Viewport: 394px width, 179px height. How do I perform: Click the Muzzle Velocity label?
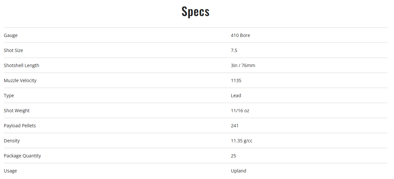point(20,81)
